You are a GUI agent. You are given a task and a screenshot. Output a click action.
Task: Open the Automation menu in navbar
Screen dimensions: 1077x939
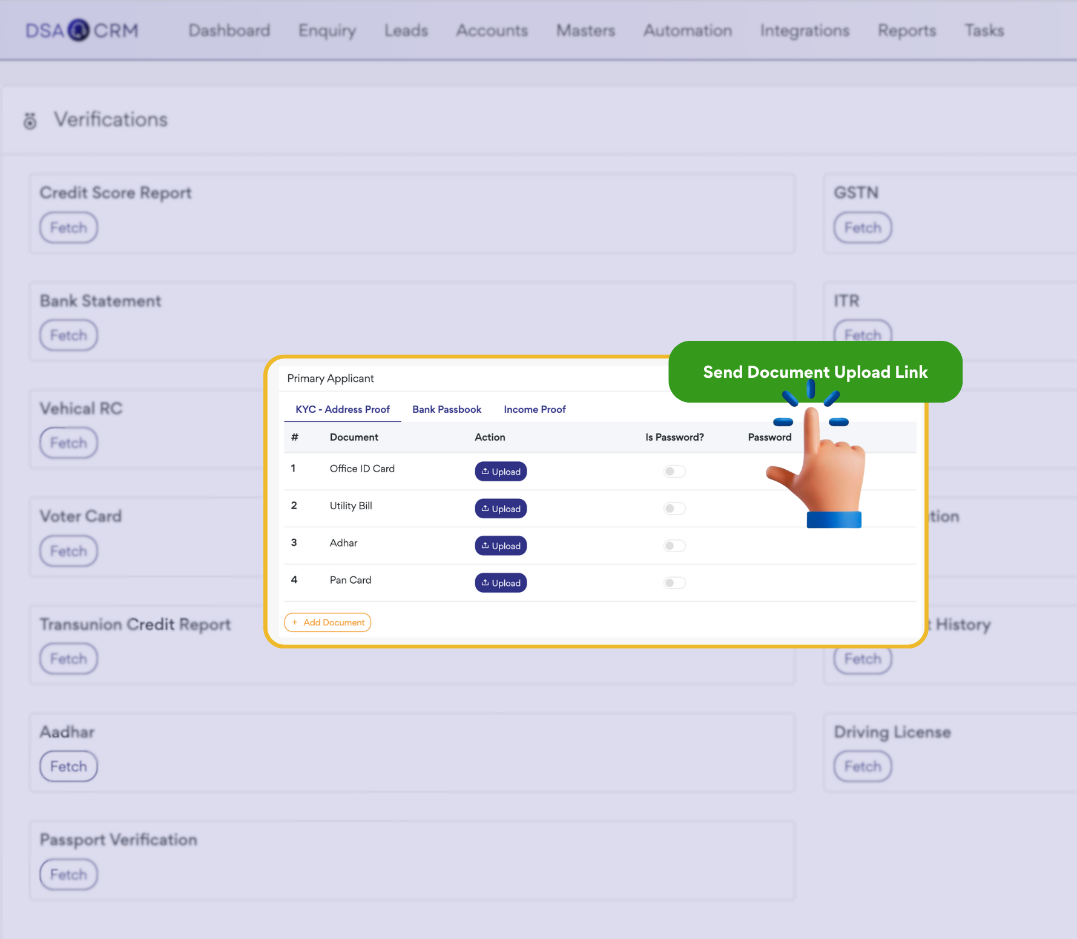pyautogui.click(x=687, y=31)
